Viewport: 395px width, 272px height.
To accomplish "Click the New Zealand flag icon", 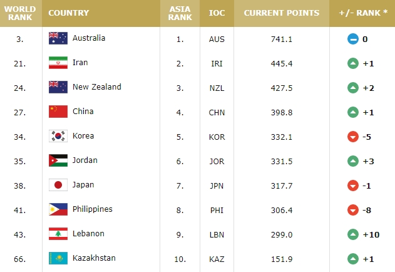I will 58,87.
